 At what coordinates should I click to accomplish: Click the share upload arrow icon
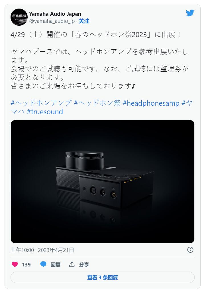tap(72, 264)
